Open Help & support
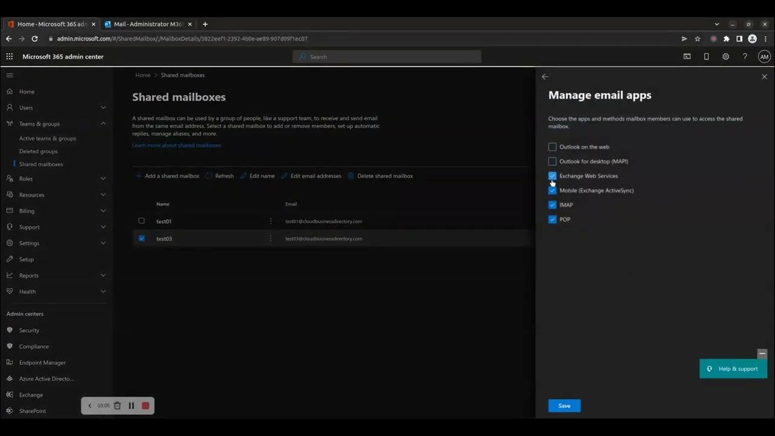775x436 pixels. pyautogui.click(x=733, y=369)
